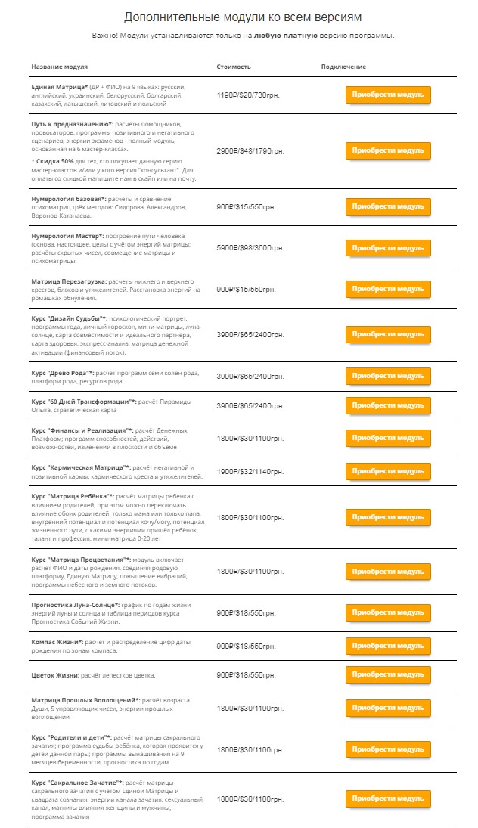The image size is (478, 828).
Task: Purchase the Нумерология Мастер module
Action: point(388,247)
